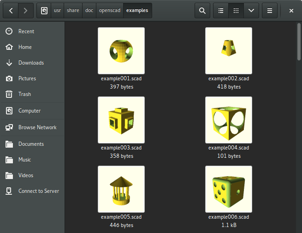Viewport: 302px width, 233px height.
Task: Select example003.scad cube thumbnail
Action: pos(121,120)
